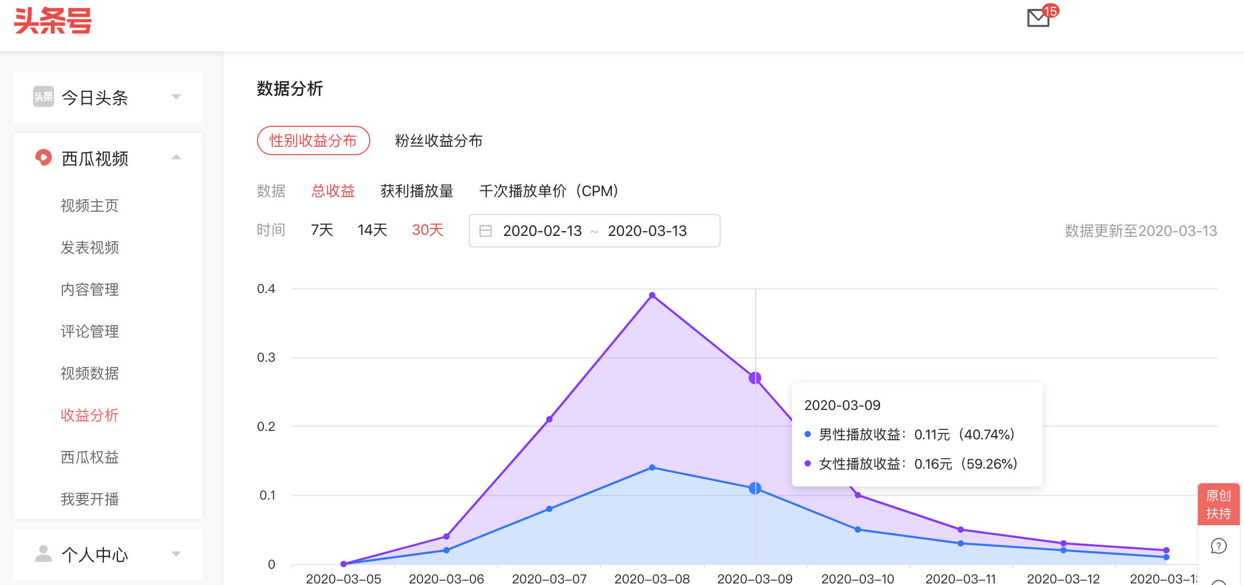Open 我要开播 in sidebar
The height and width of the screenshot is (585, 1244).
[90, 499]
